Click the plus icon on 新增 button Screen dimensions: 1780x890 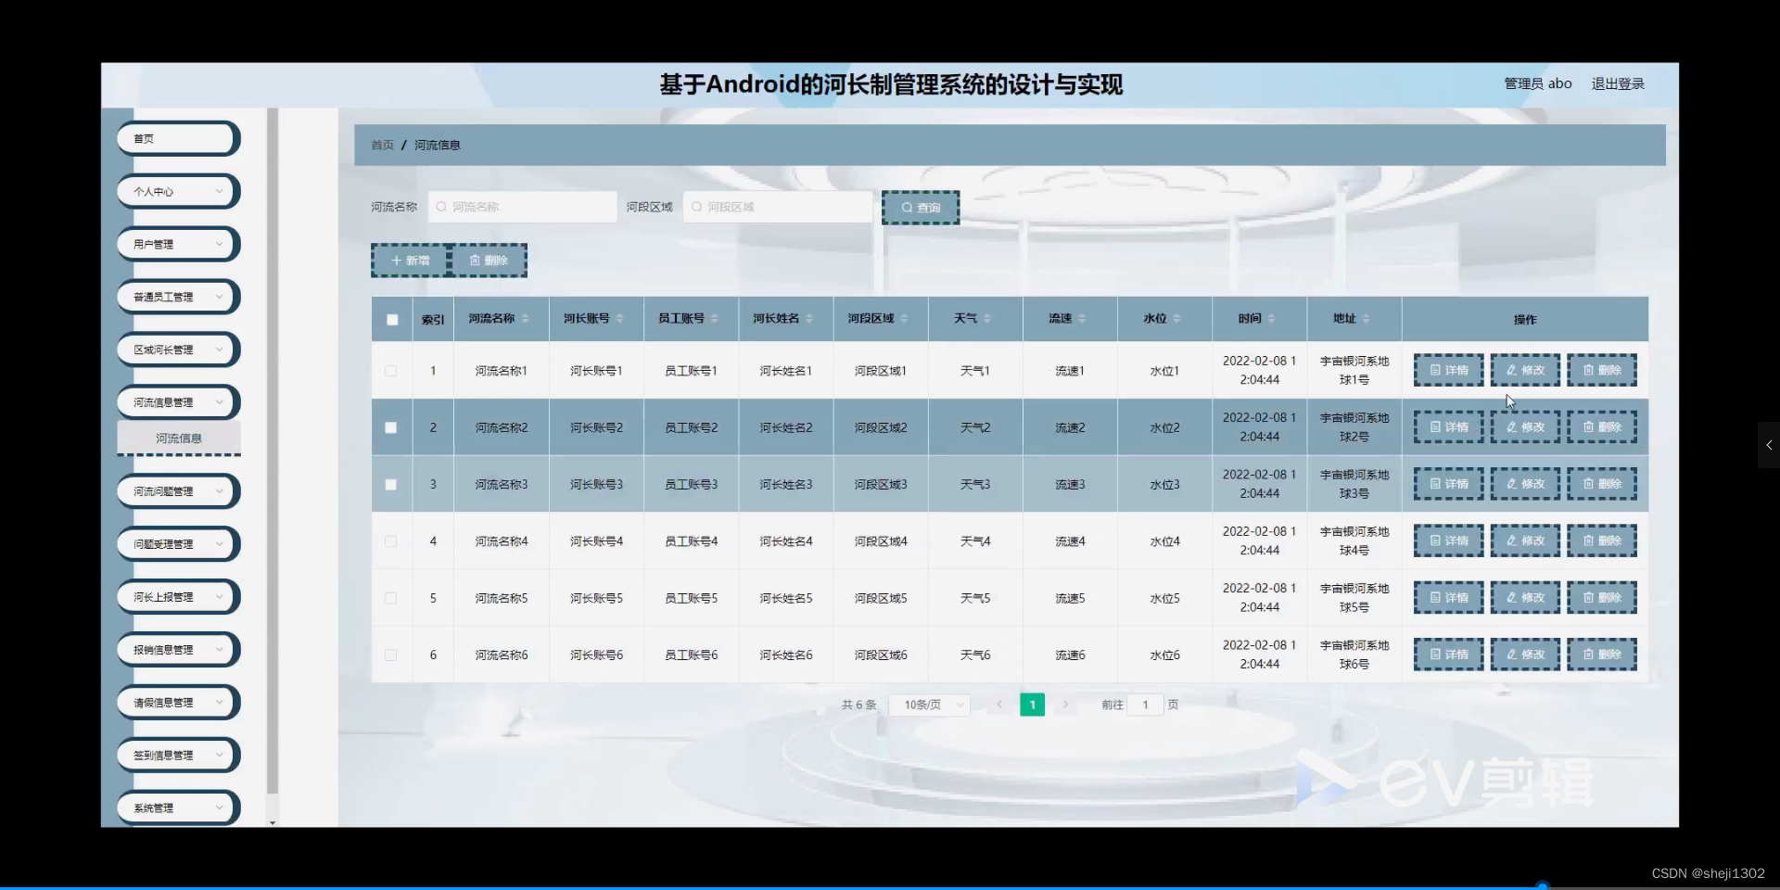(396, 261)
